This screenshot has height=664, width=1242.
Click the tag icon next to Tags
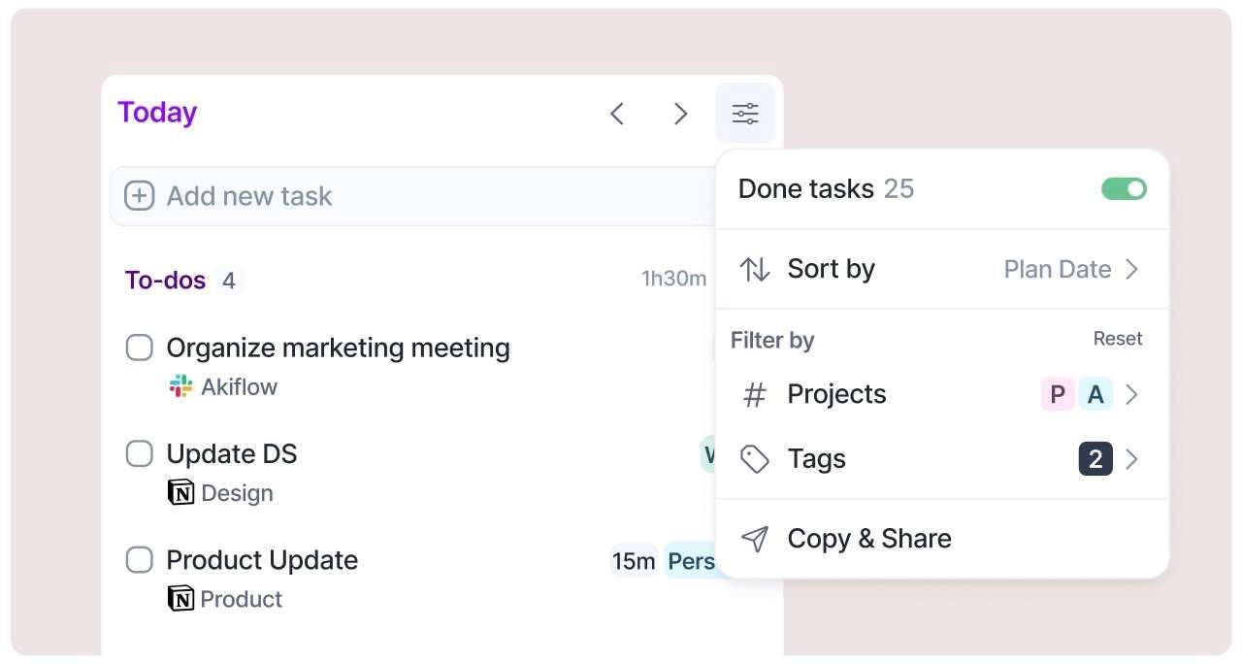tap(755, 459)
